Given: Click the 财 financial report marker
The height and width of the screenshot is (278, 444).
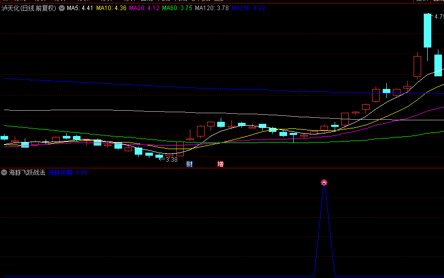Looking at the screenshot, I should point(189,164).
